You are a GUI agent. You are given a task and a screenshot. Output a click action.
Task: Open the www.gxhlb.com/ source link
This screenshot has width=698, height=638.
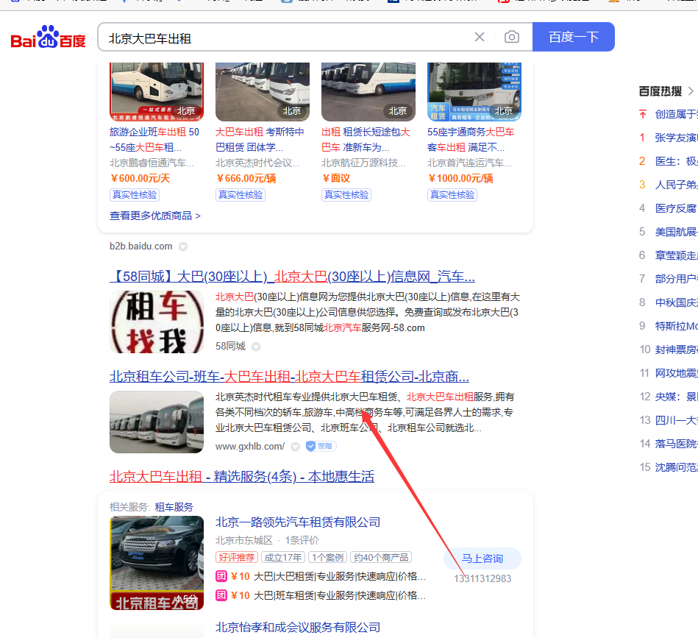click(250, 447)
